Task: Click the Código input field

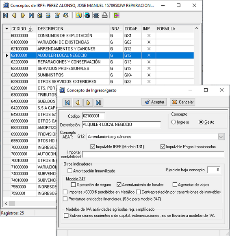Action: click(93, 116)
